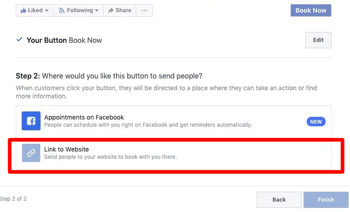
Task: Open the three-dots more options menu
Action: 144,10
